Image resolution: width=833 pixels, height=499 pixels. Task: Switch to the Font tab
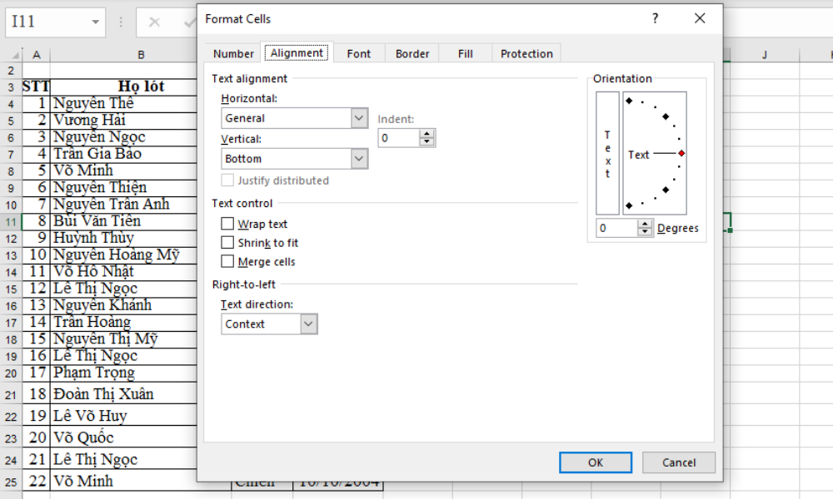[358, 53]
